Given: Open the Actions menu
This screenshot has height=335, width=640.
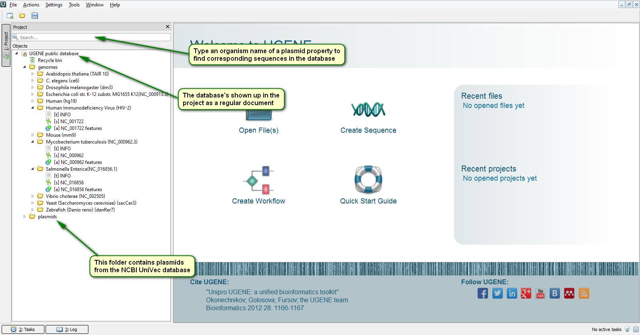Looking at the screenshot, I should click(31, 5).
